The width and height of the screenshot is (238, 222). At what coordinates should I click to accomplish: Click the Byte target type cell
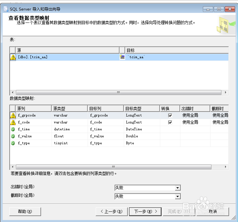(142, 143)
